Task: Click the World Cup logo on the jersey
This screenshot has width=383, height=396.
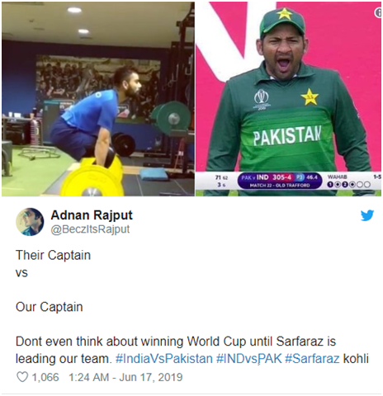Action: coord(261,99)
